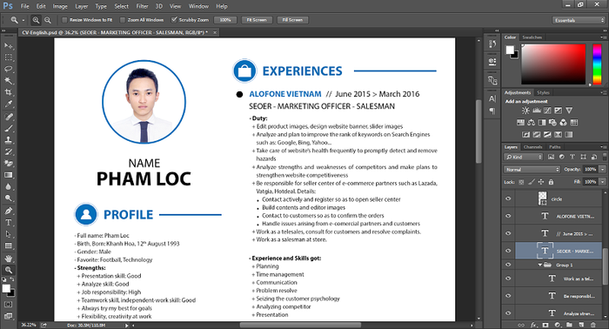Open the Essentials workspace dropdown

(579, 20)
